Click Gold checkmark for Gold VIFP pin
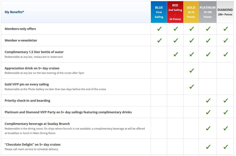Image resolution: width=236 pixels, height=156 pixels. coord(192,87)
